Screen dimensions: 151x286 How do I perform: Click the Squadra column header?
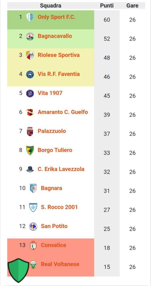(50, 6)
